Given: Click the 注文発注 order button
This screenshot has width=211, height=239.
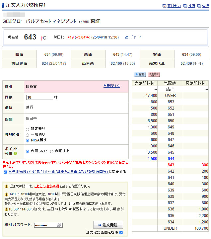Looking at the screenshot, I should click(108, 225).
